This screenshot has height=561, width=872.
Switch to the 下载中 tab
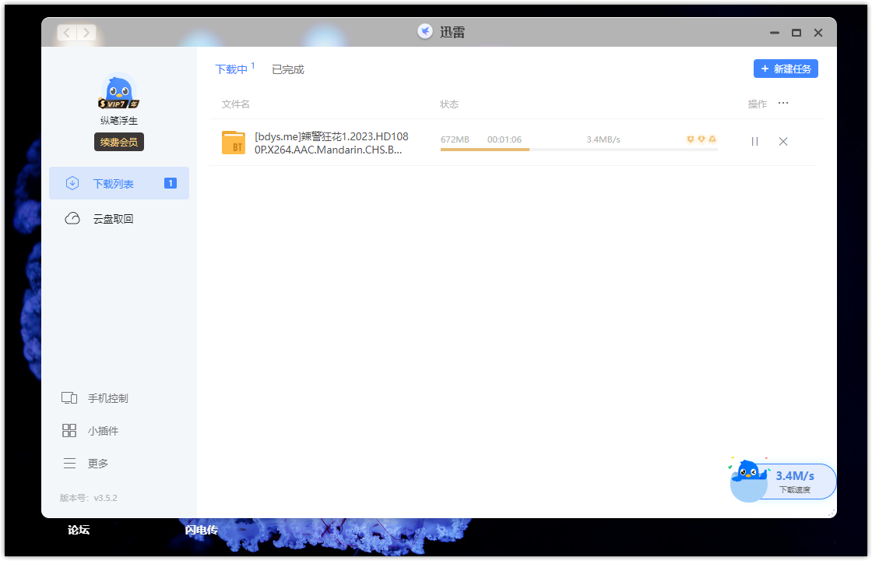click(x=231, y=69)
